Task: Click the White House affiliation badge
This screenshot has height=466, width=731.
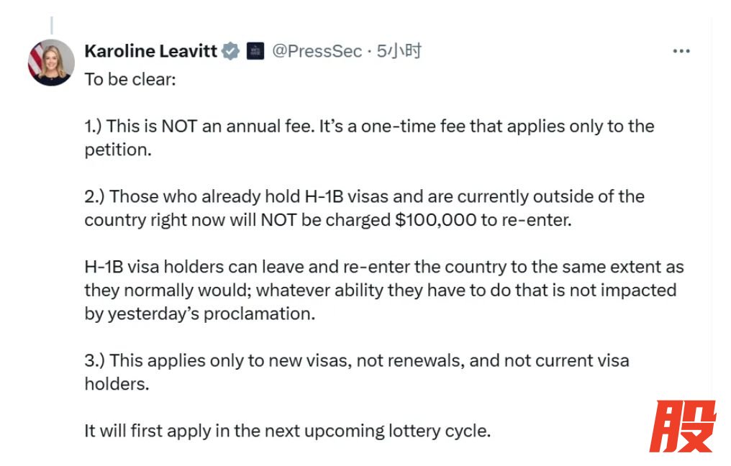Action: coord(255,51)
